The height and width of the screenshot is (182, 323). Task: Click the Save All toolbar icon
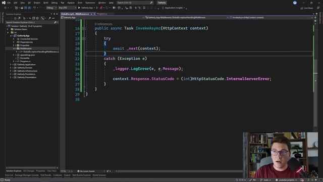click(29, 8)
